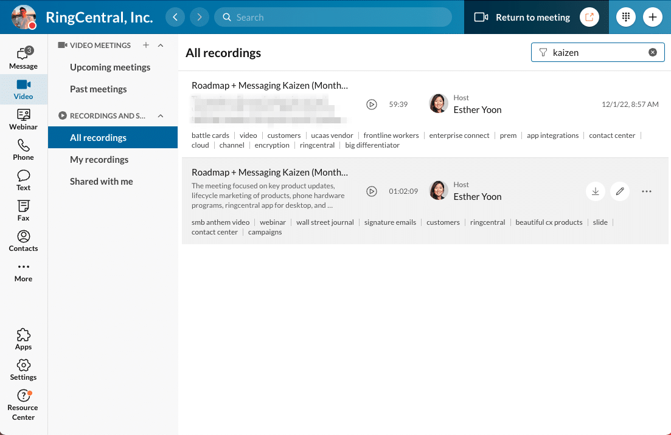Select Upcoming meetings
This screenshot has height=435, width=671.
110,67
